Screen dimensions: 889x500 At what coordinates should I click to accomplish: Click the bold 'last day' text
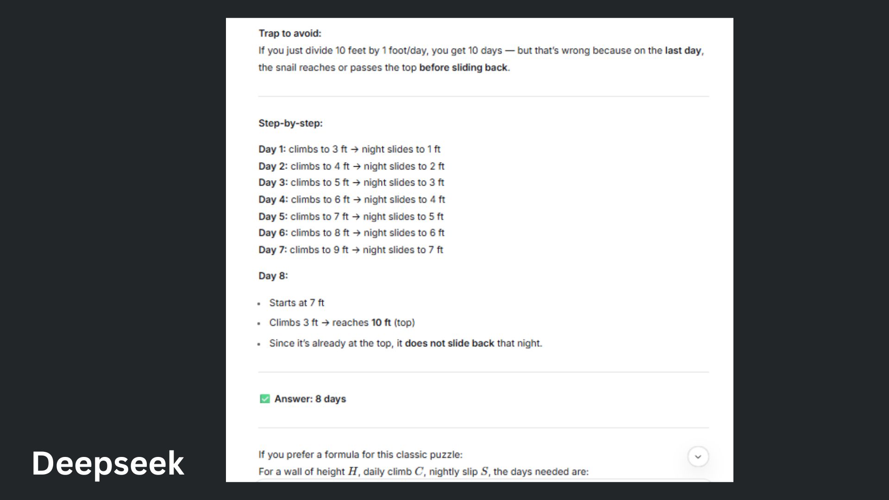coord(683,50)
